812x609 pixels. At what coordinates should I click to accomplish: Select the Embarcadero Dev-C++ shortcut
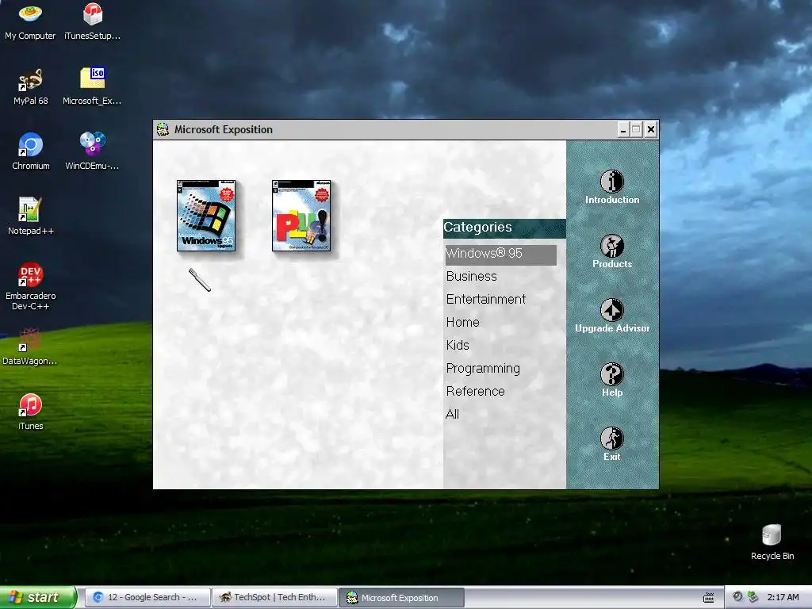(x=31, y=286)
